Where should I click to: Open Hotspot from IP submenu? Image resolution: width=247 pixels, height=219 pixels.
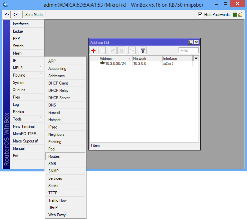coord(65,120)
